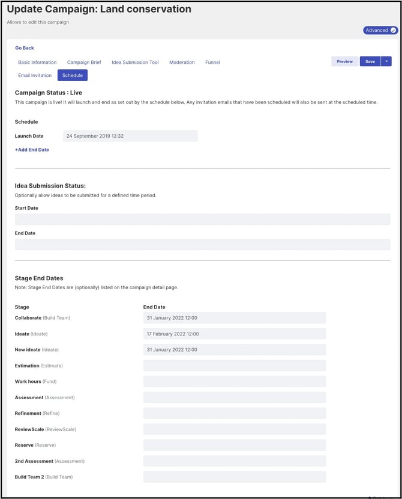Click the +Add End Date link
Screen dimensions: 402x499
pos(32,150)
